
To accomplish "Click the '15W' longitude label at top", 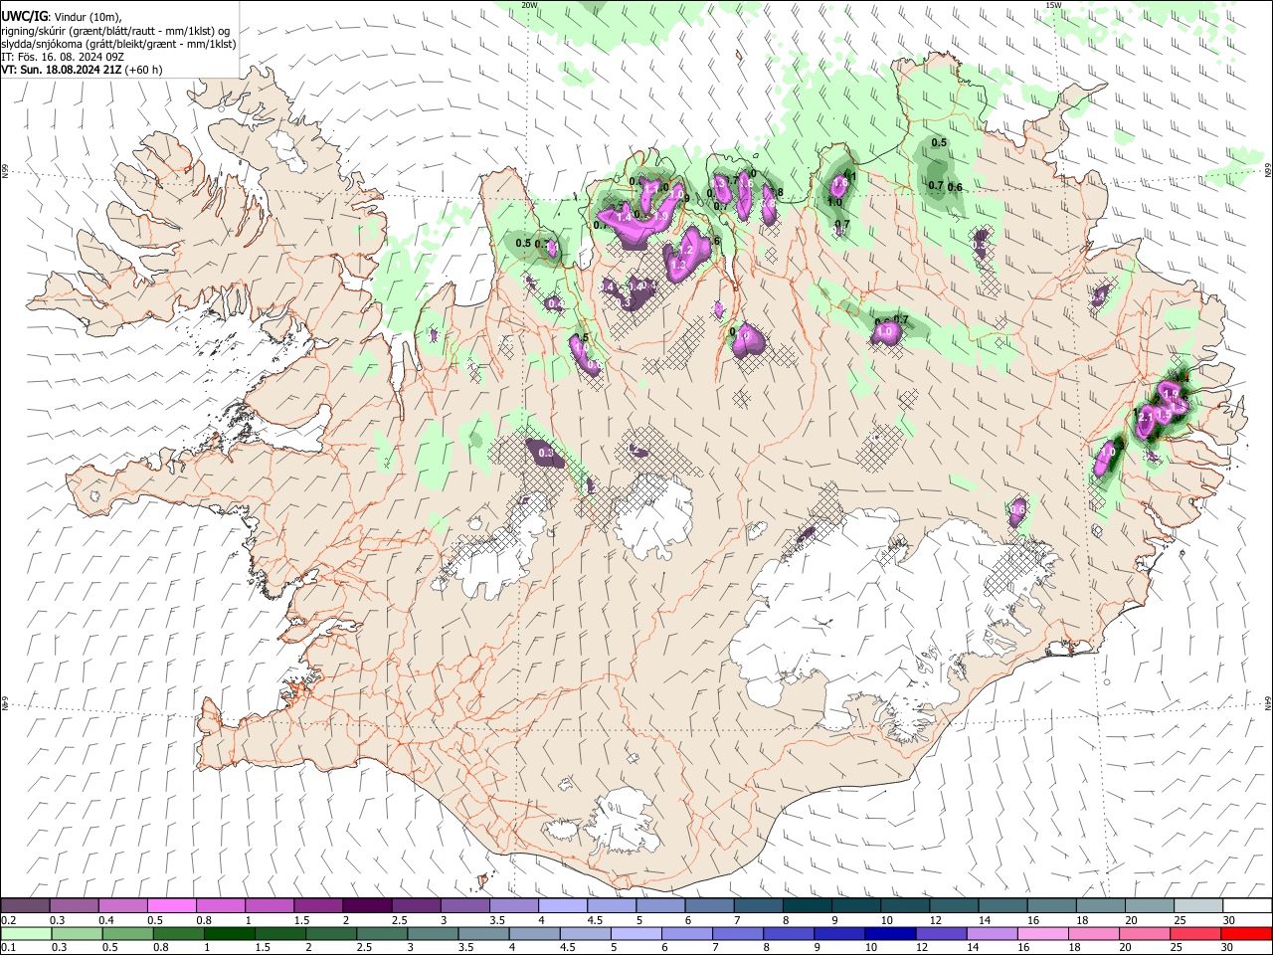I will click(1052, 5).
